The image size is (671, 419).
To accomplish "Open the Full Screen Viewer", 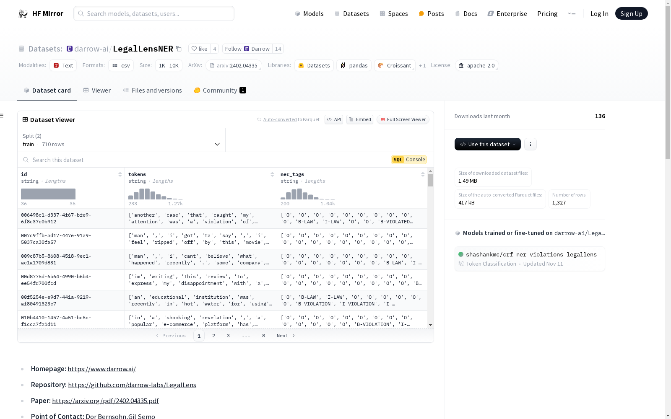I will coord(403,119).
